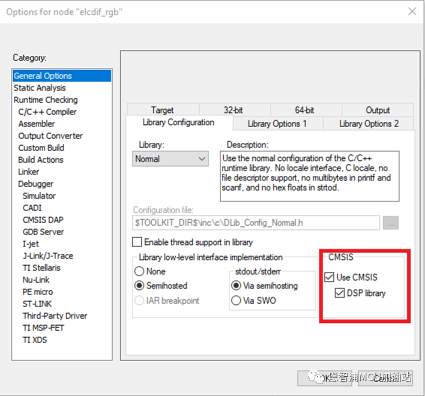Click the library Description text box
This screenshot has width=425, height=396.
point(310,176)
